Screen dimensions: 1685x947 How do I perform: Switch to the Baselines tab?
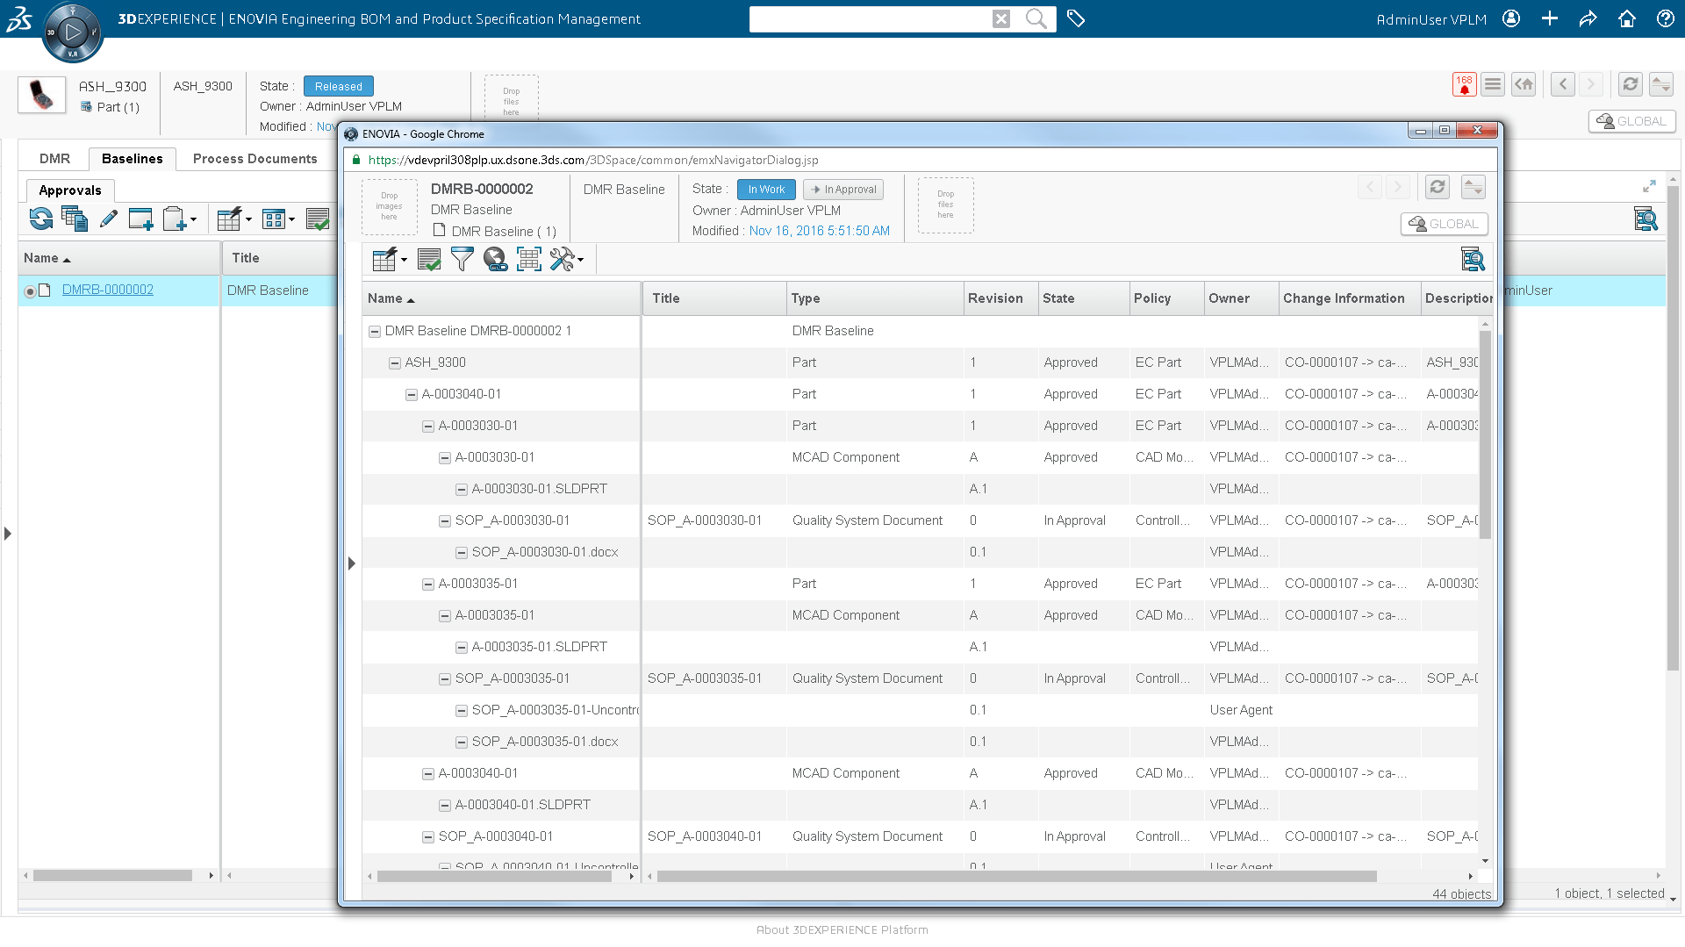(x=133, y=159)
